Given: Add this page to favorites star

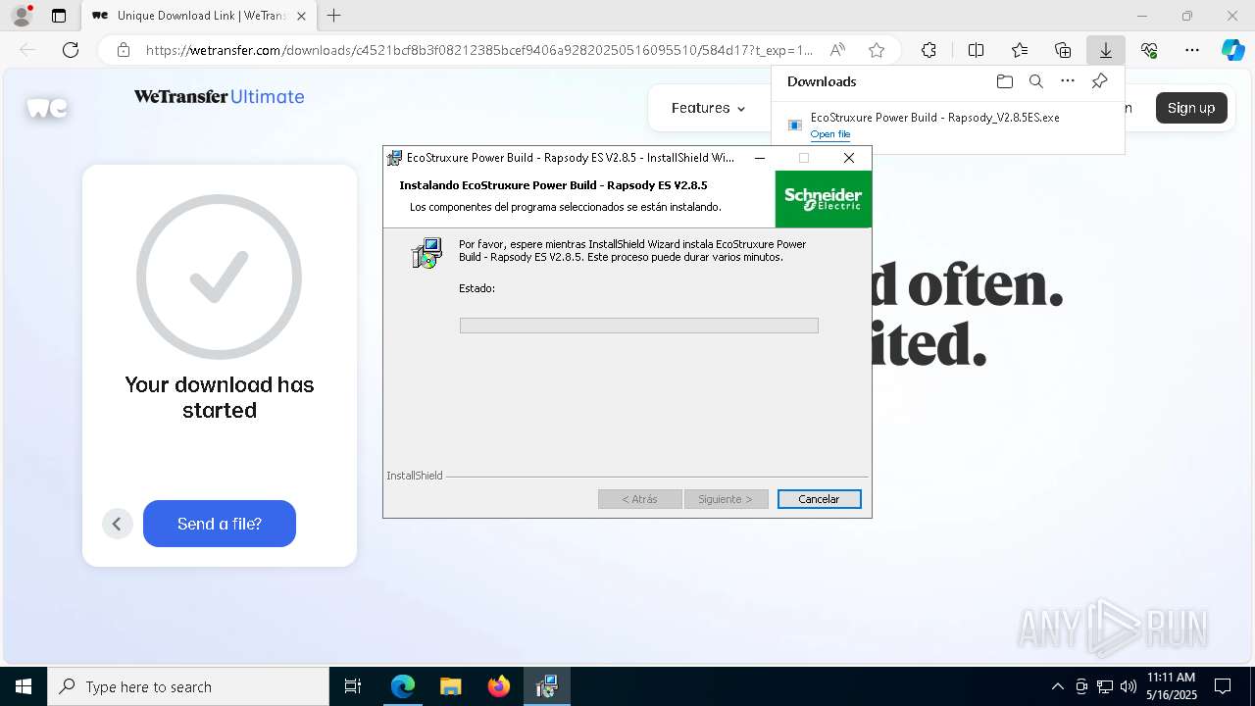Looking at the screenshot, I should pyautogui.click(x=877, y=50).
